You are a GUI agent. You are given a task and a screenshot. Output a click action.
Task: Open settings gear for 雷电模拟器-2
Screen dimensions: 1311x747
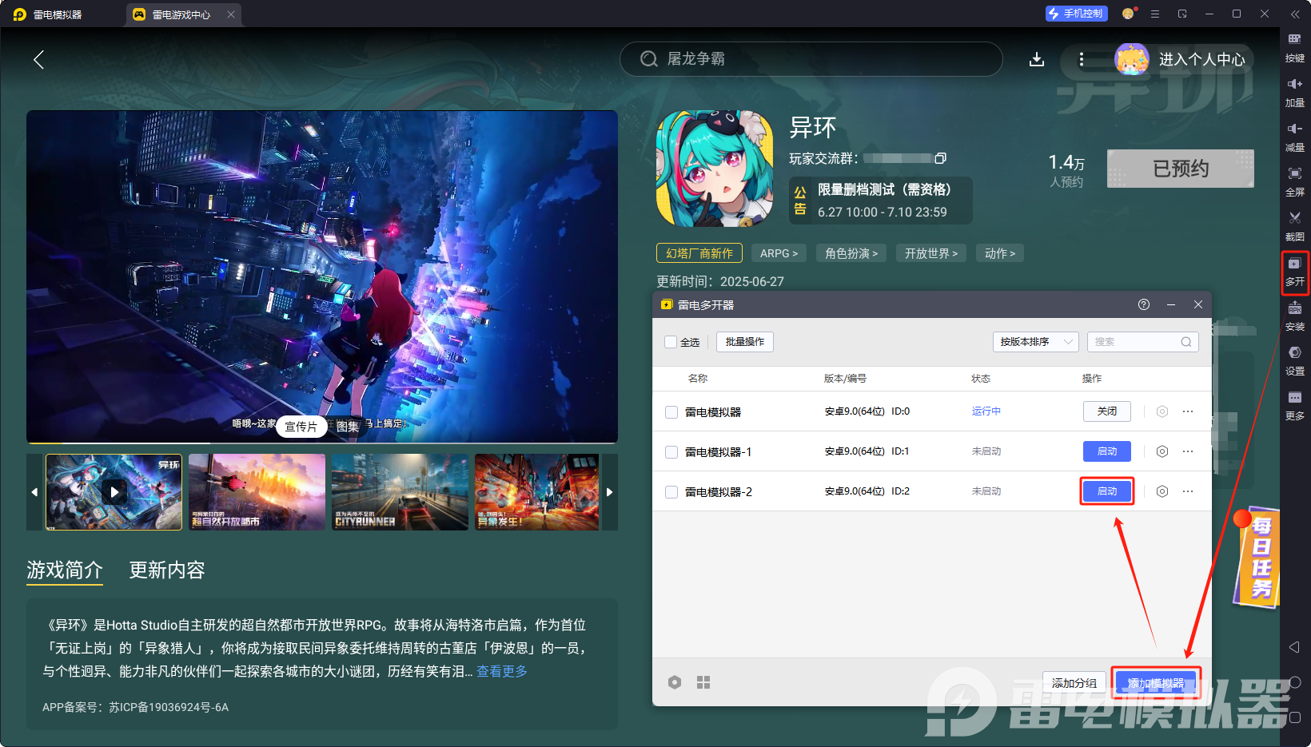click(1162, 491)
